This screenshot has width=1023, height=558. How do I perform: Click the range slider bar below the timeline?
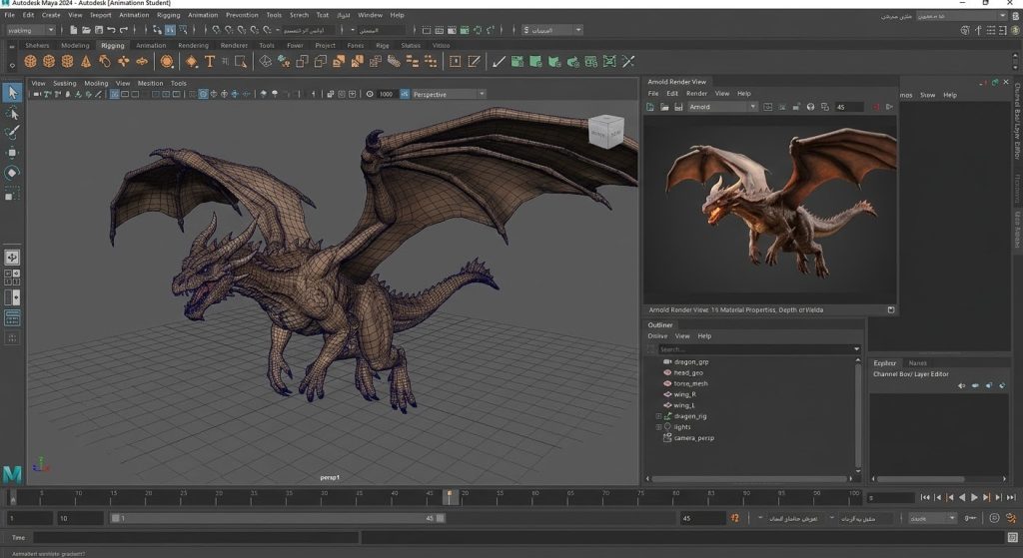click(x=278, y=518)
